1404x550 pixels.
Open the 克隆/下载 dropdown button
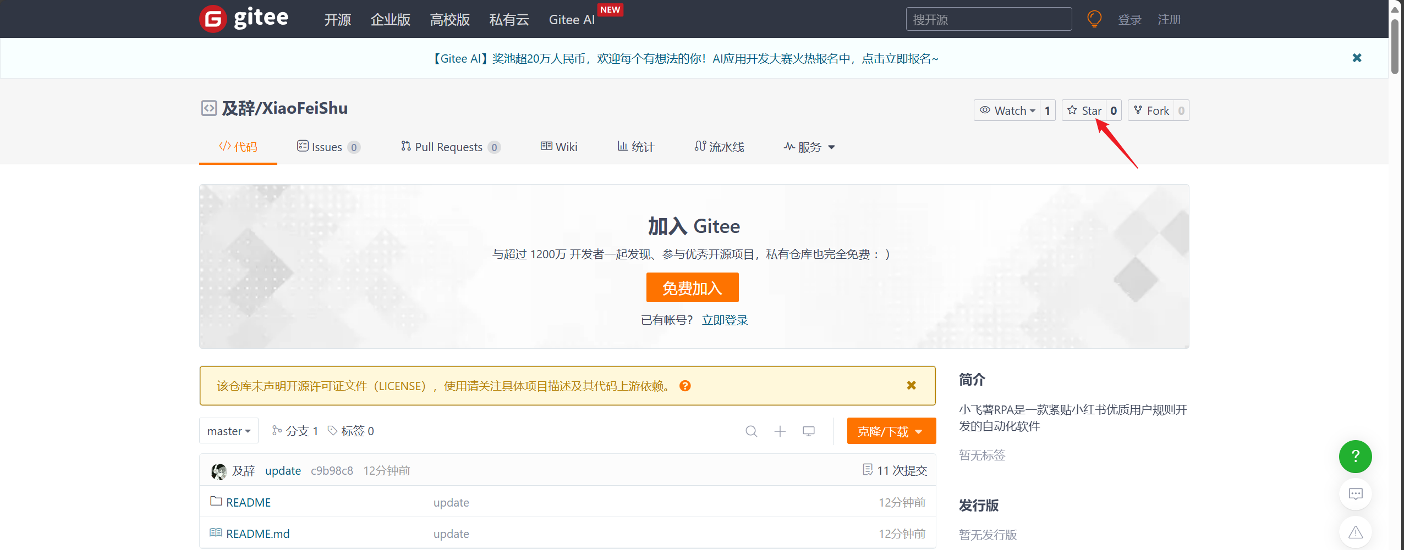point(891,431)
